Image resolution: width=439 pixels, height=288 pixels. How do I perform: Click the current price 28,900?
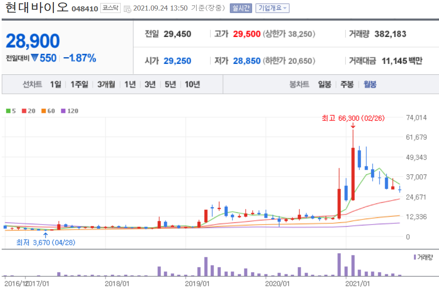click(x=33, y=41)
